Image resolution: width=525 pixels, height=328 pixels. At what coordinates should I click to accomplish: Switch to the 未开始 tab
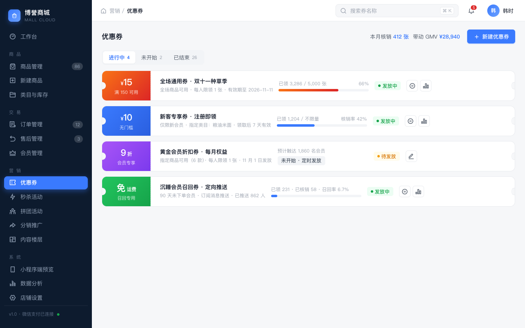tap(152, 57)
